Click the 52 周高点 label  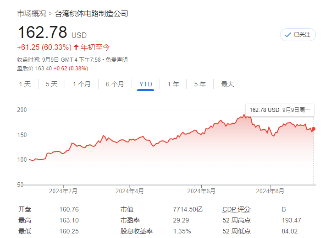click(x=237, y=220)
